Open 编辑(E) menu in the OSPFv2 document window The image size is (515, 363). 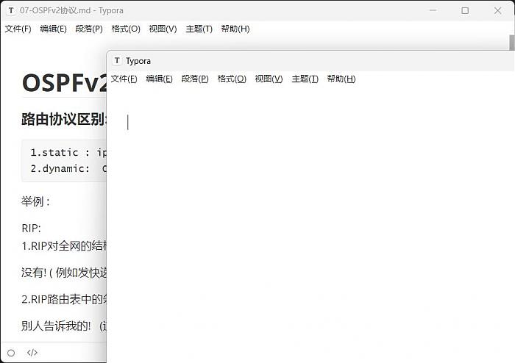(x=53, y=29)
